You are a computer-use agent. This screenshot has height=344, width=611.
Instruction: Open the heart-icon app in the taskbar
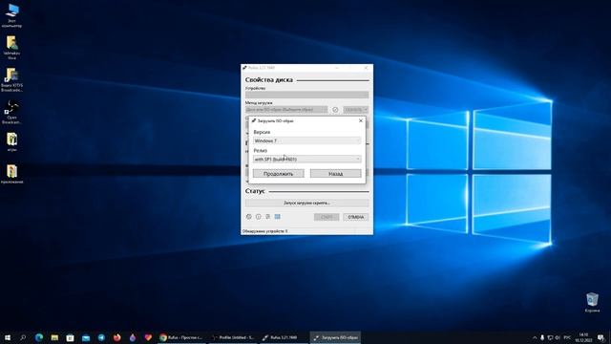[x=148, y=337]
